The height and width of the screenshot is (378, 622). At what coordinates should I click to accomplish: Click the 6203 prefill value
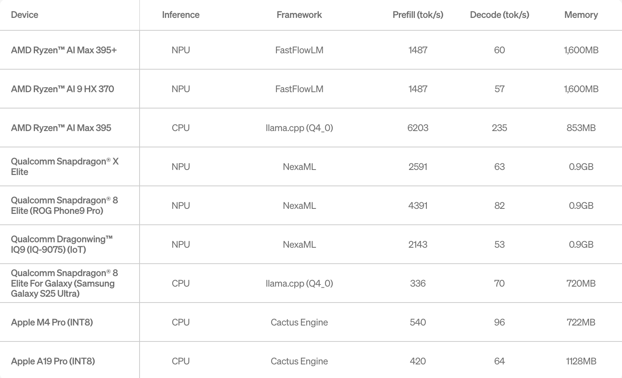[418, 128]
